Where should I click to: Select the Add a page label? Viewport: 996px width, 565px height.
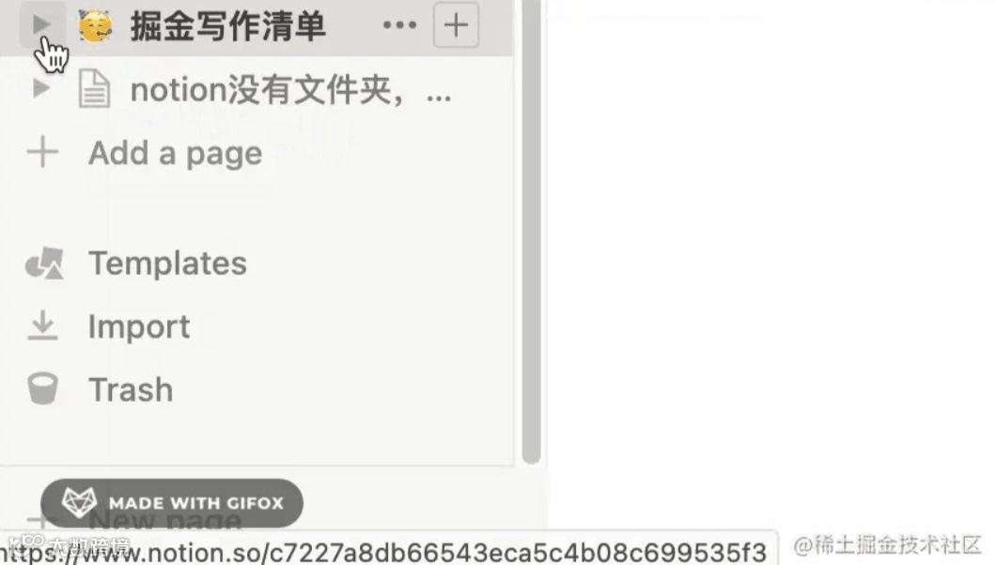[x=176, y=154]
